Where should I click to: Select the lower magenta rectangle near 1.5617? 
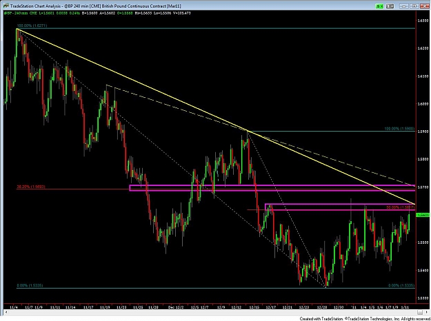(x=340, y=207)
